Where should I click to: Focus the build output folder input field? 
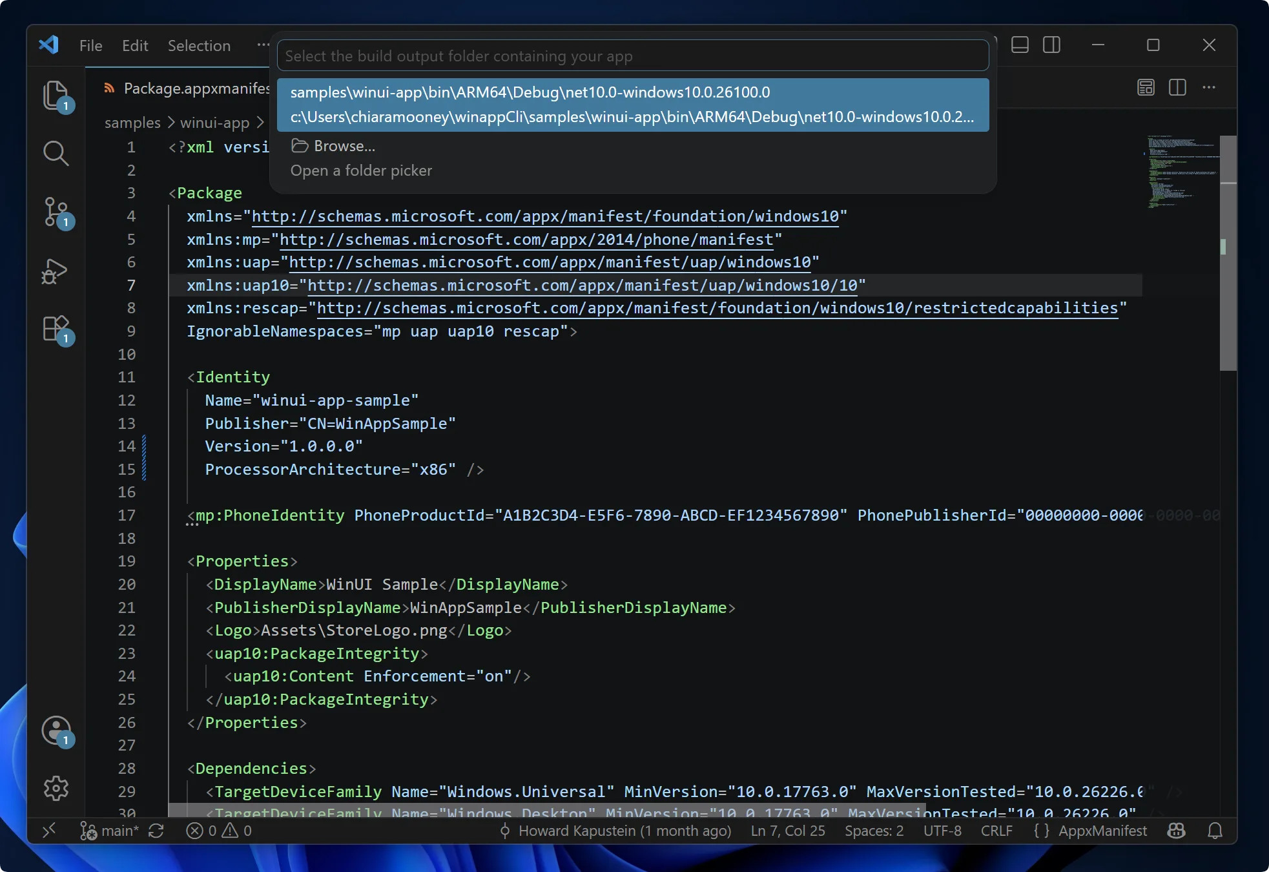click(633, 56)
